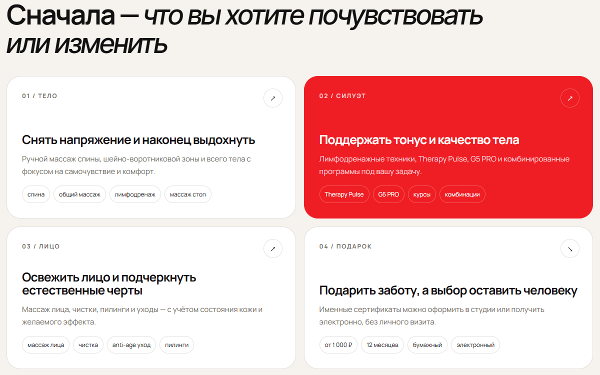Open "Подарить заботу, а выбор оставить человеку" heading
The image size is (600, 375).
click(448, 290)
